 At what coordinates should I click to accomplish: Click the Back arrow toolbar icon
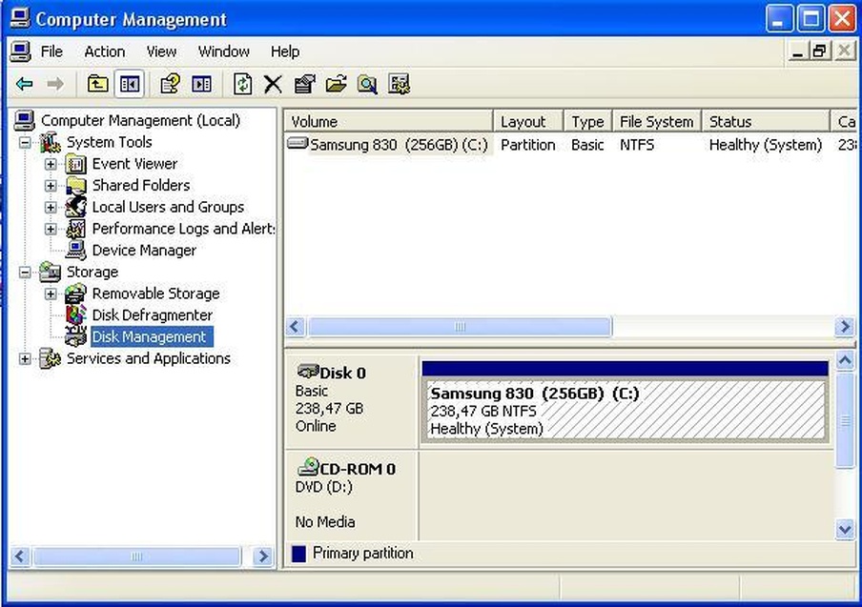[x=24, y=84]
